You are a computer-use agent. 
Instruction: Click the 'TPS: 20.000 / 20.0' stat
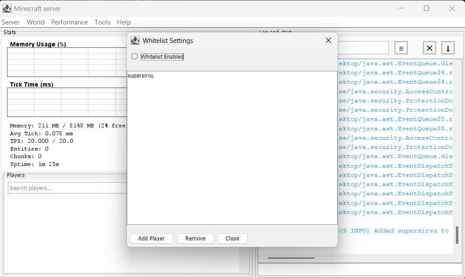pyautogui.click(x=42, y=141)
